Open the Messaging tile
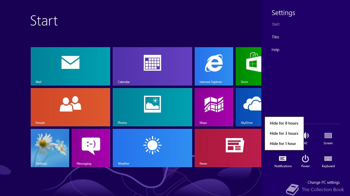350x196 pixels. click(91, 148)
